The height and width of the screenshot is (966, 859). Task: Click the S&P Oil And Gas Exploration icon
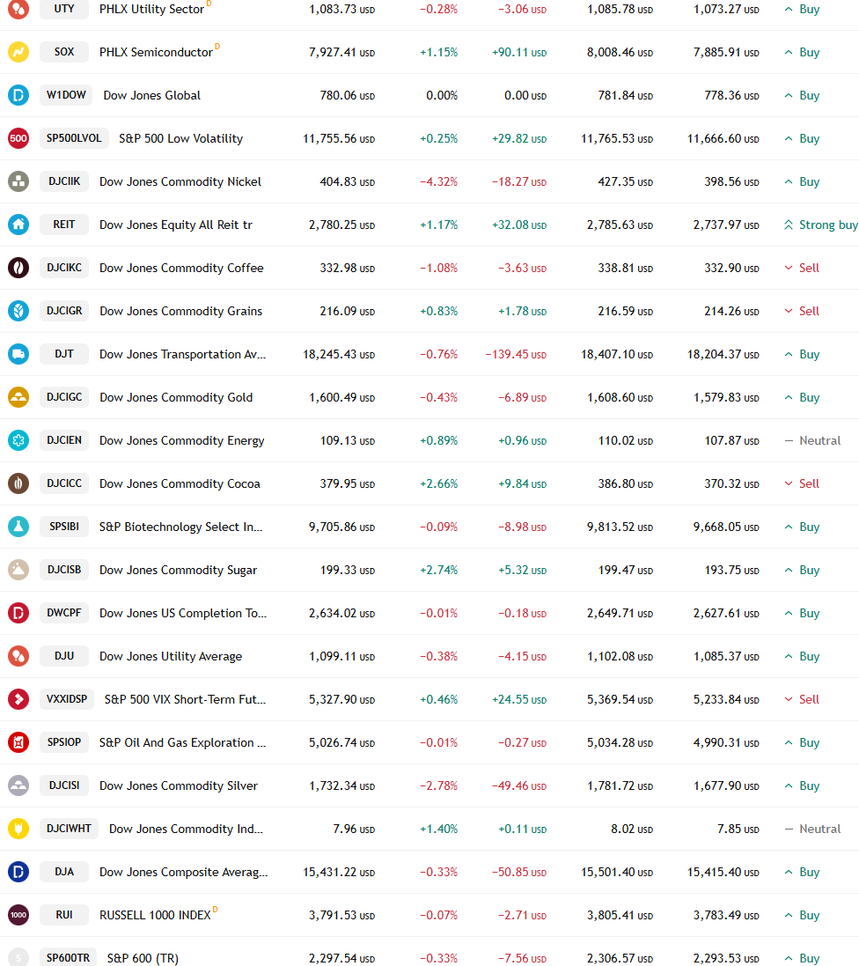(x=18, y=741)
